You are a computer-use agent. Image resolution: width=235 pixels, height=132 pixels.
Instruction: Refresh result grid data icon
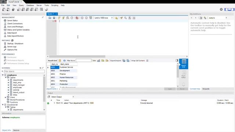tap(64, 60)
